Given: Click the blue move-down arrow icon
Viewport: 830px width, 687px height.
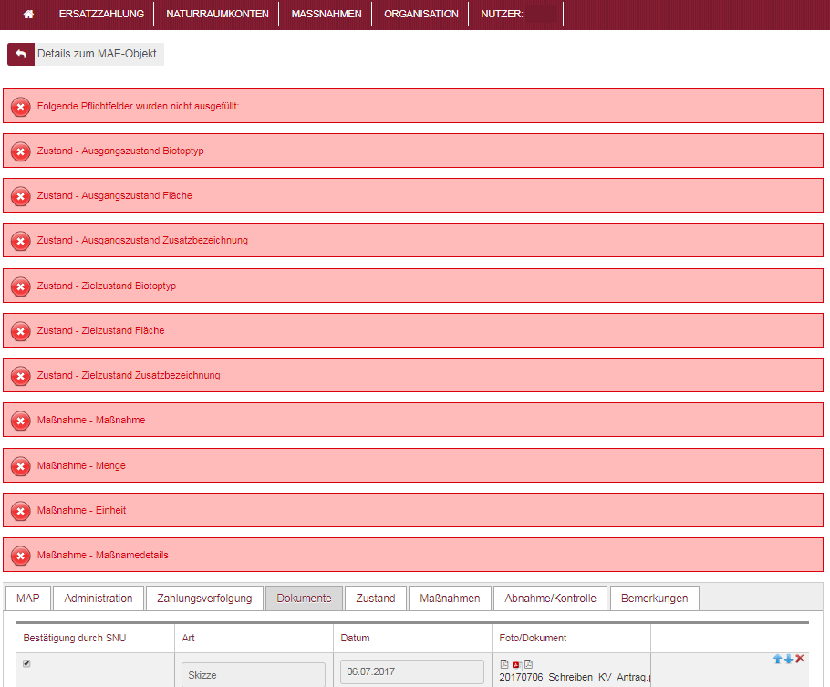Looking at the screenshot, I should point(789,659).
